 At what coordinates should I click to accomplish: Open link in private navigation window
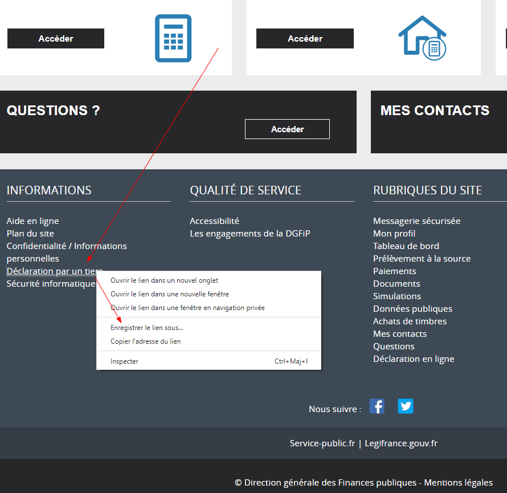(x=187, y=308)
